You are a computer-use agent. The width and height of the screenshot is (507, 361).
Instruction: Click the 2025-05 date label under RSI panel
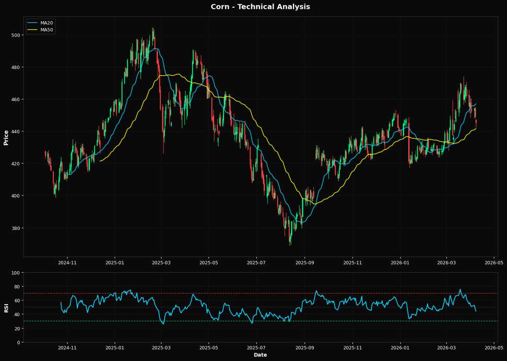(208, 348)
